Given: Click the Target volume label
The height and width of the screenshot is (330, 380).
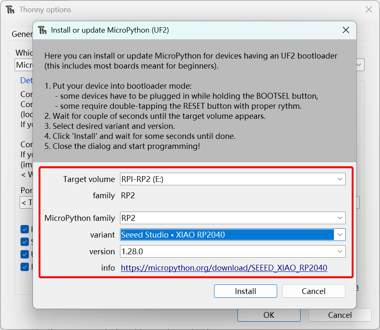Looking at the screenshot, I should pos(89,179).
